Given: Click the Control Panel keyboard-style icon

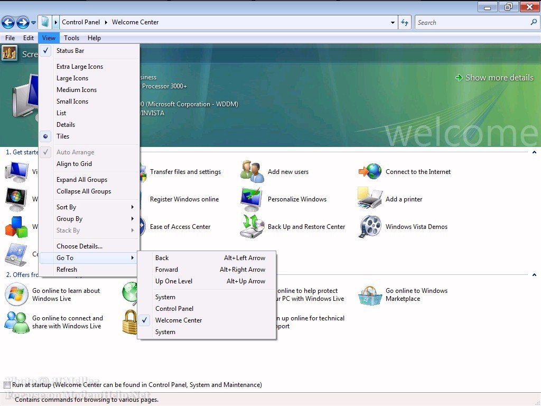Looking at the screenshot, I should (16, 255).
